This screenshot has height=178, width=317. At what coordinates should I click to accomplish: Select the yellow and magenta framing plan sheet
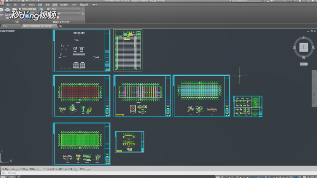tap(142, 96)
